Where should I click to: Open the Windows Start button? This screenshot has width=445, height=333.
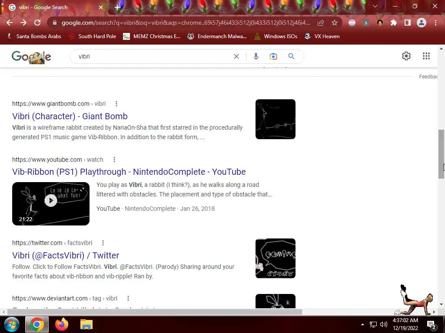(x=11, y=324)
